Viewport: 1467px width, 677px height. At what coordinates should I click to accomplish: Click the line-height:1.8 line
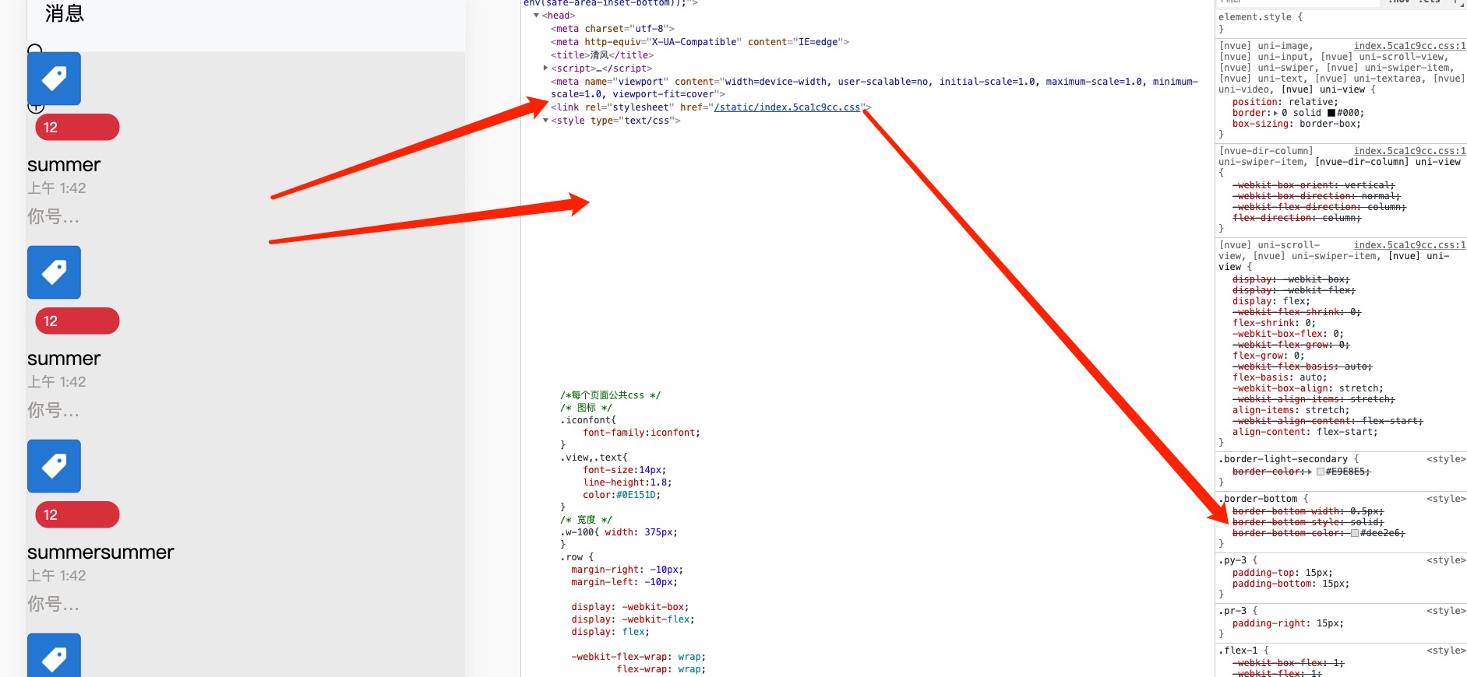point(627,482)
